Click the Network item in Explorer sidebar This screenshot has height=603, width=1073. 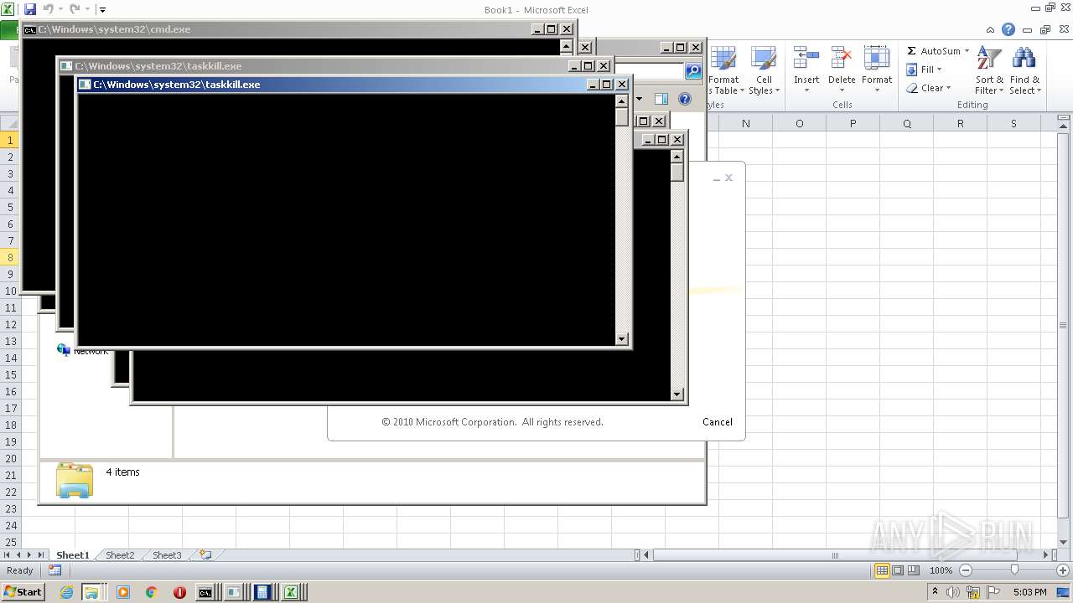click(x=83, y=351)
